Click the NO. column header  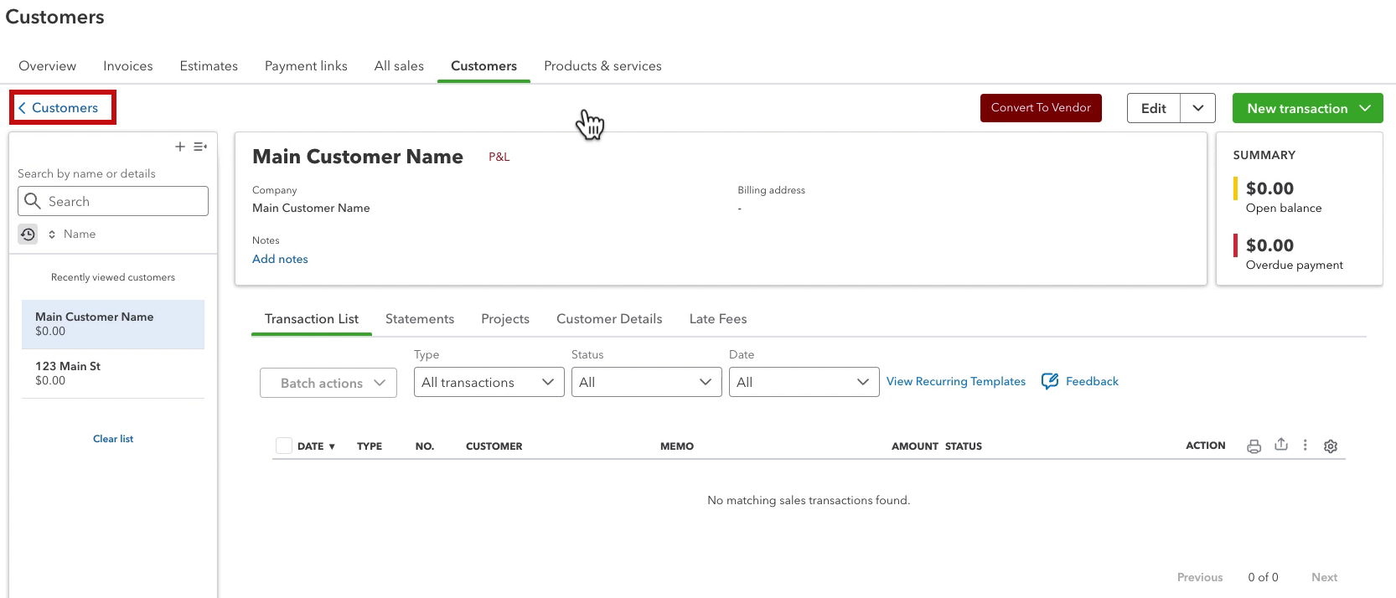[425, 446]
